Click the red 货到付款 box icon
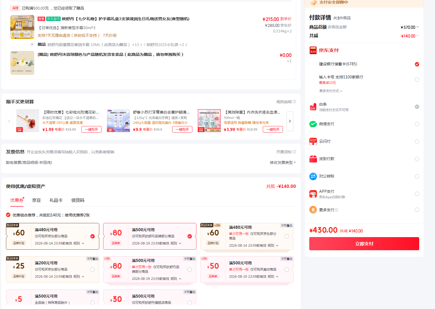 pyautogui.click(x=313, y=159)
